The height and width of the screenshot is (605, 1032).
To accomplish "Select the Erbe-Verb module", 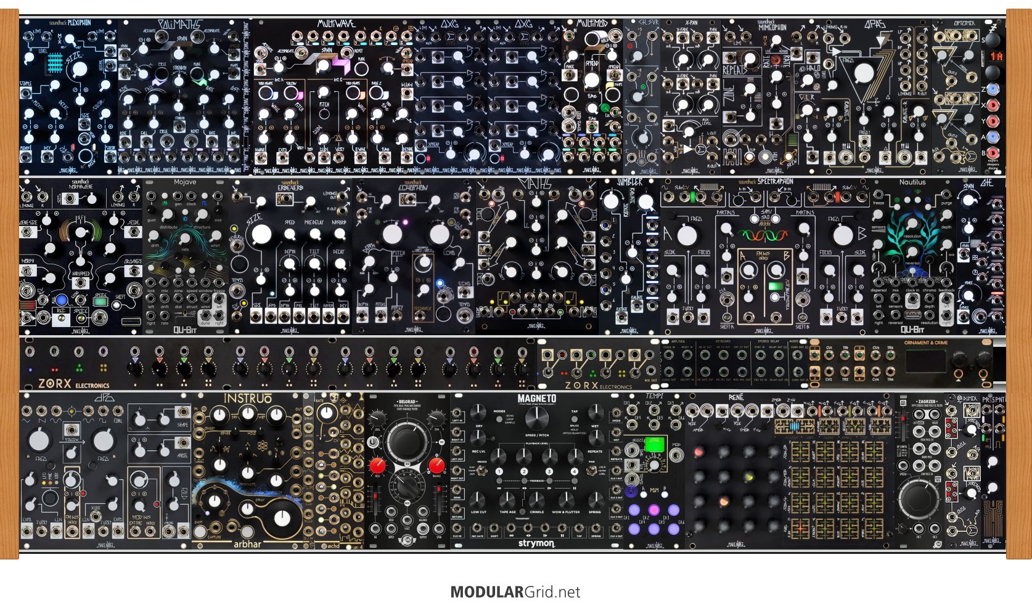I will [x=290, y=256].
